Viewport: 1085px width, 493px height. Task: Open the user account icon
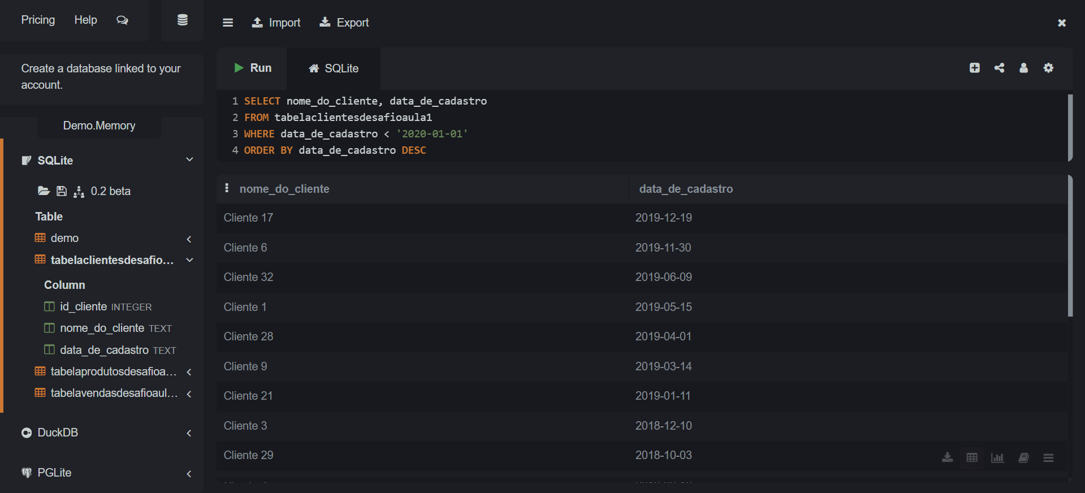point(1023,68)
